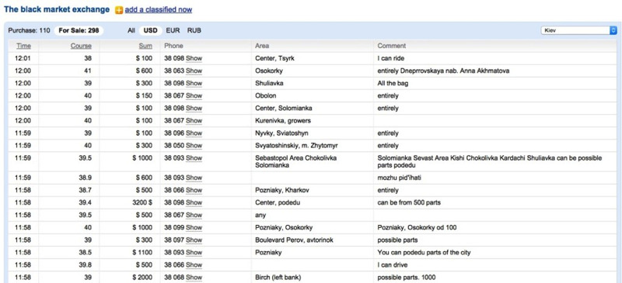Show phone for Nyvky, Sviatoshyn listing
The width and height of the screenshot is (622, 283).
pyautogui.click(x=194, y=133)
